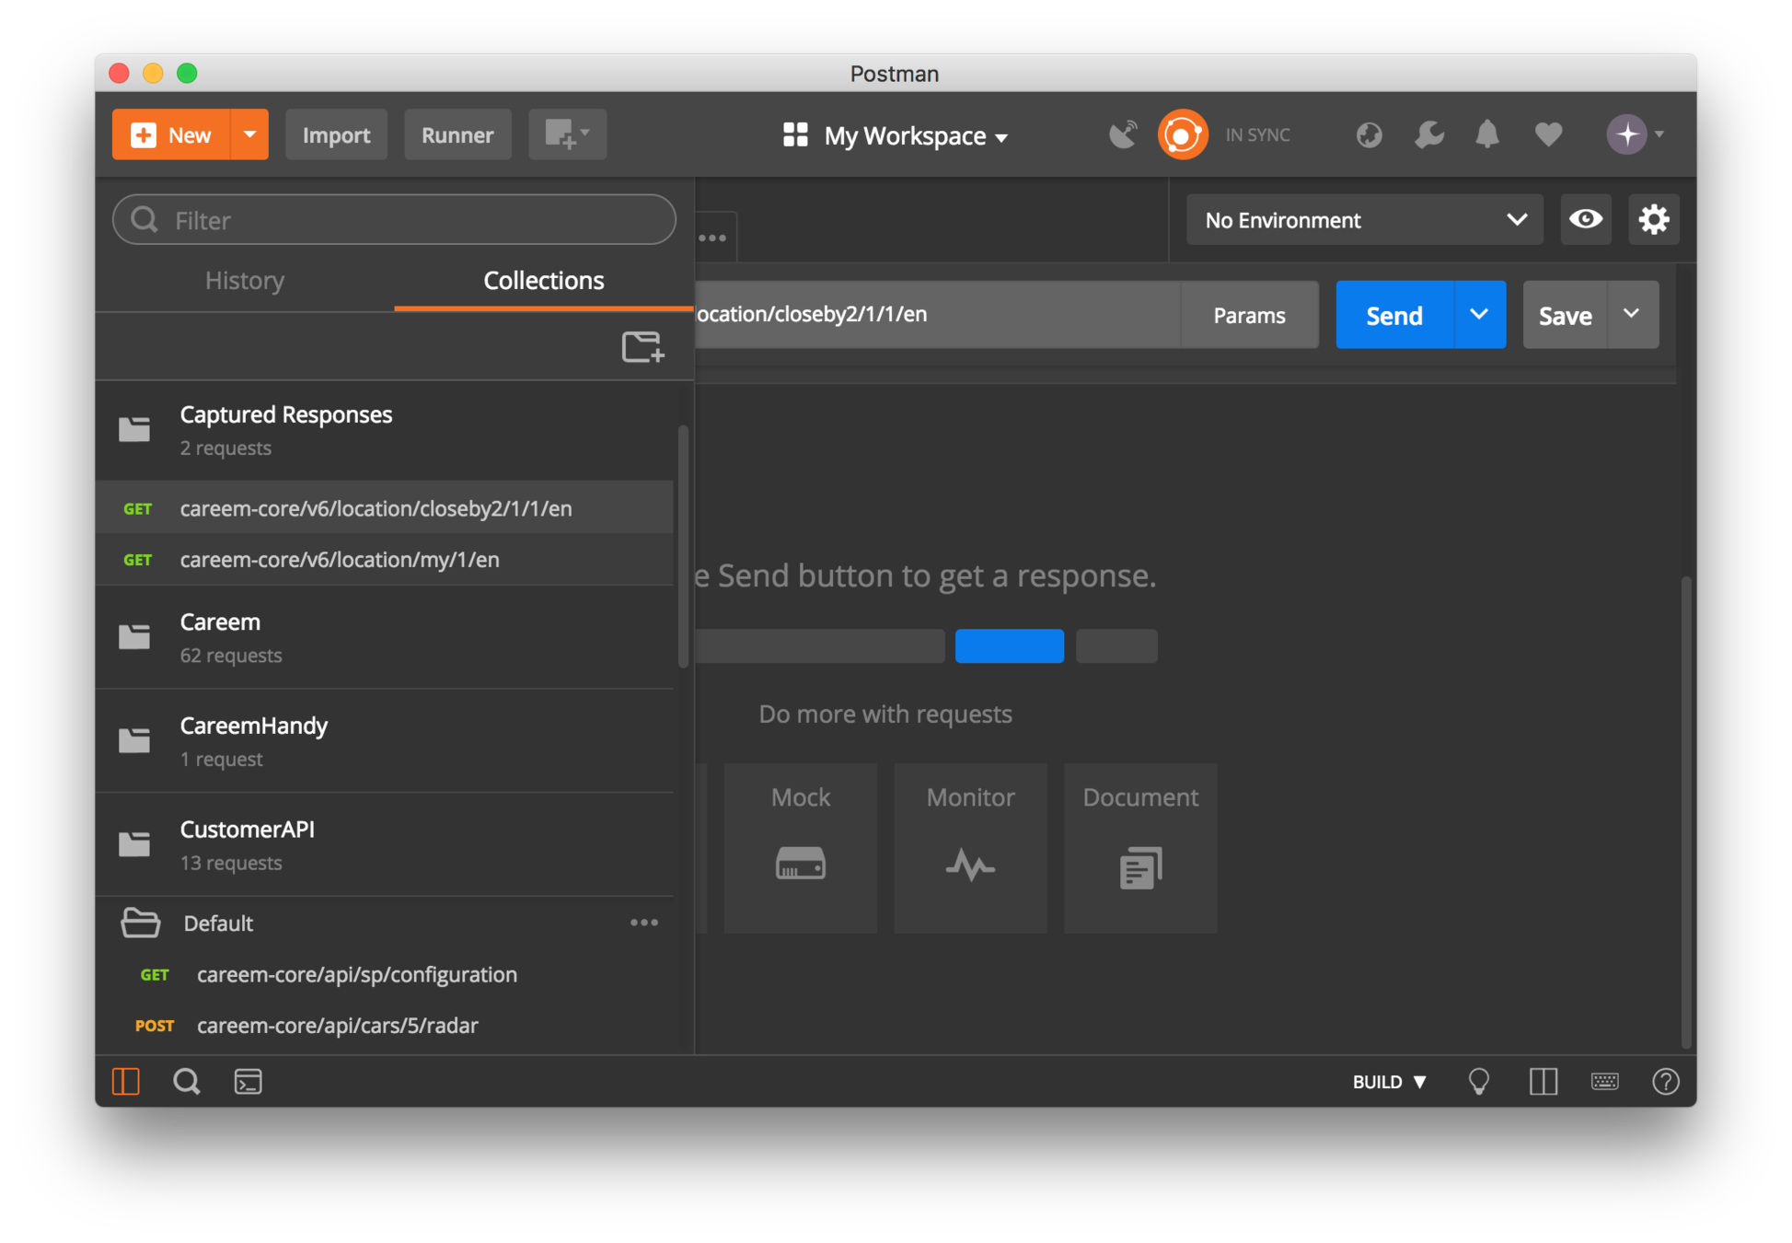1792x1243 pixels.
Task: Toggle two-pane layout view
Action: point(1543,1081)
